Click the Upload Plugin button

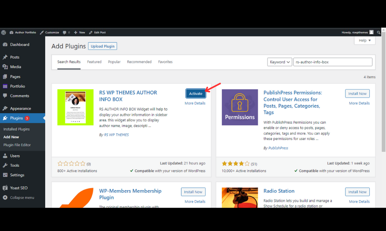tap(102, 46)
